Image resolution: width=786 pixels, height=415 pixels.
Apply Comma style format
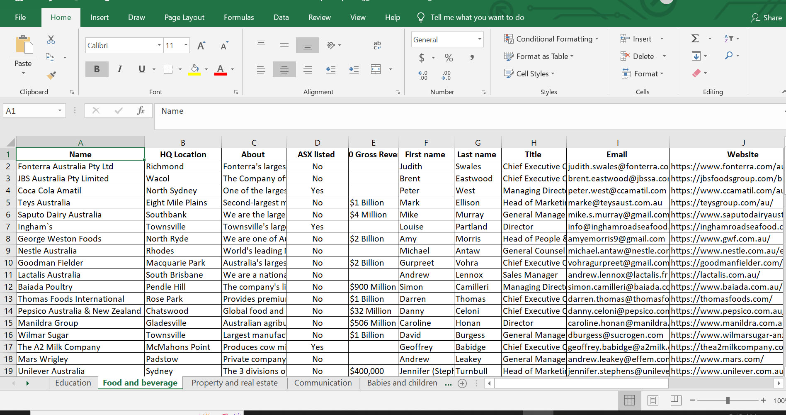472,58
